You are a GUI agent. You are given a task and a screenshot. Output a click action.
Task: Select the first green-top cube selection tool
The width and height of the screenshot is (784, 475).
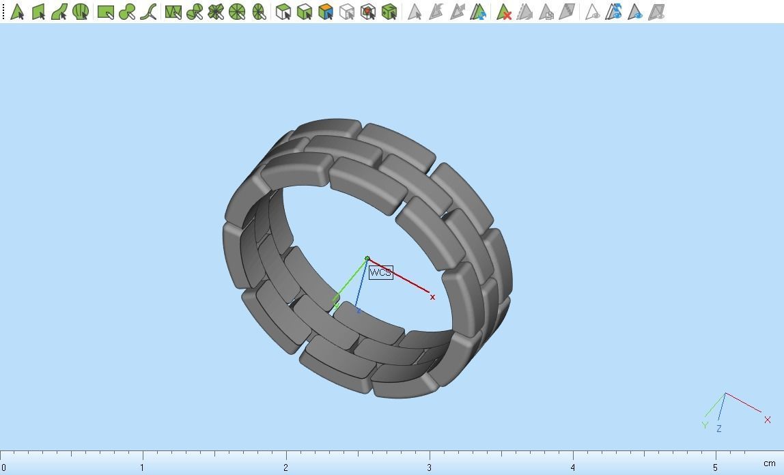[283, 12]
